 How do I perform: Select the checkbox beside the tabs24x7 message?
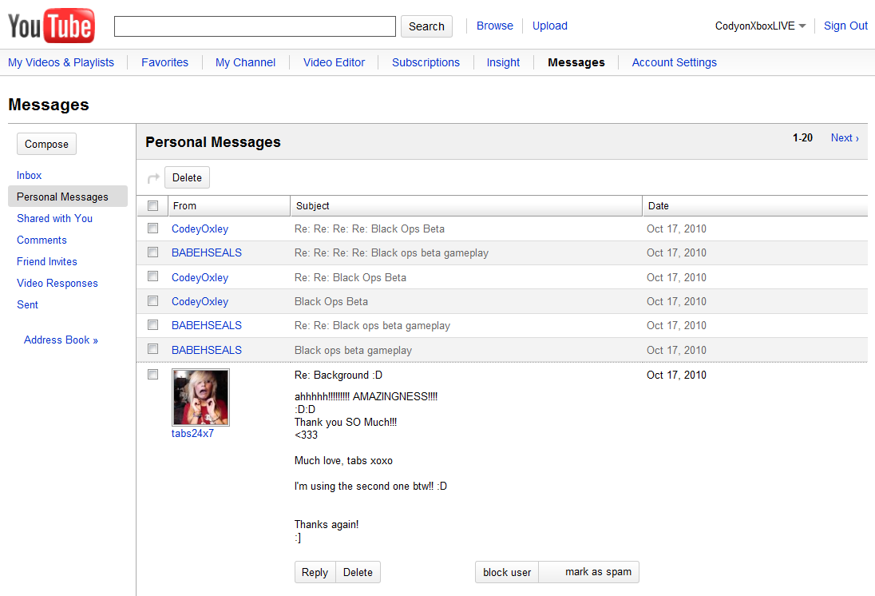click(152, 375)
